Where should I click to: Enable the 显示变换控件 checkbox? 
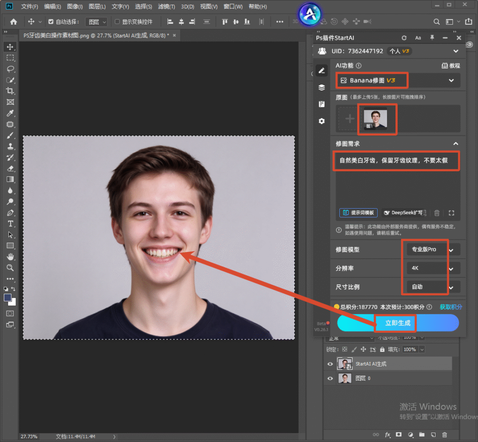(x=117, y=21)
